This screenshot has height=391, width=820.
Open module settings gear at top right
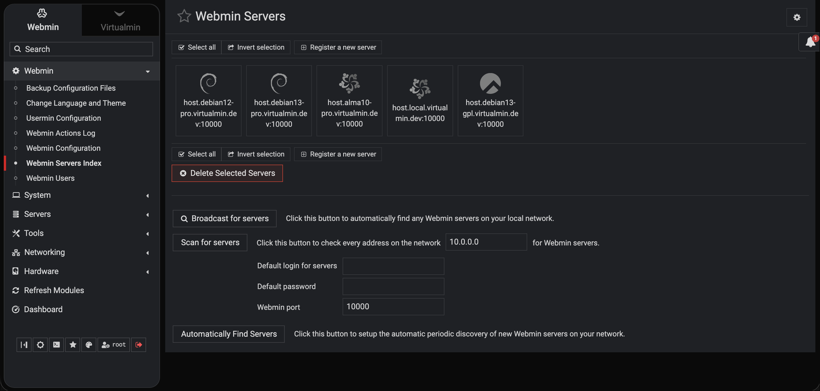point(797,17)
